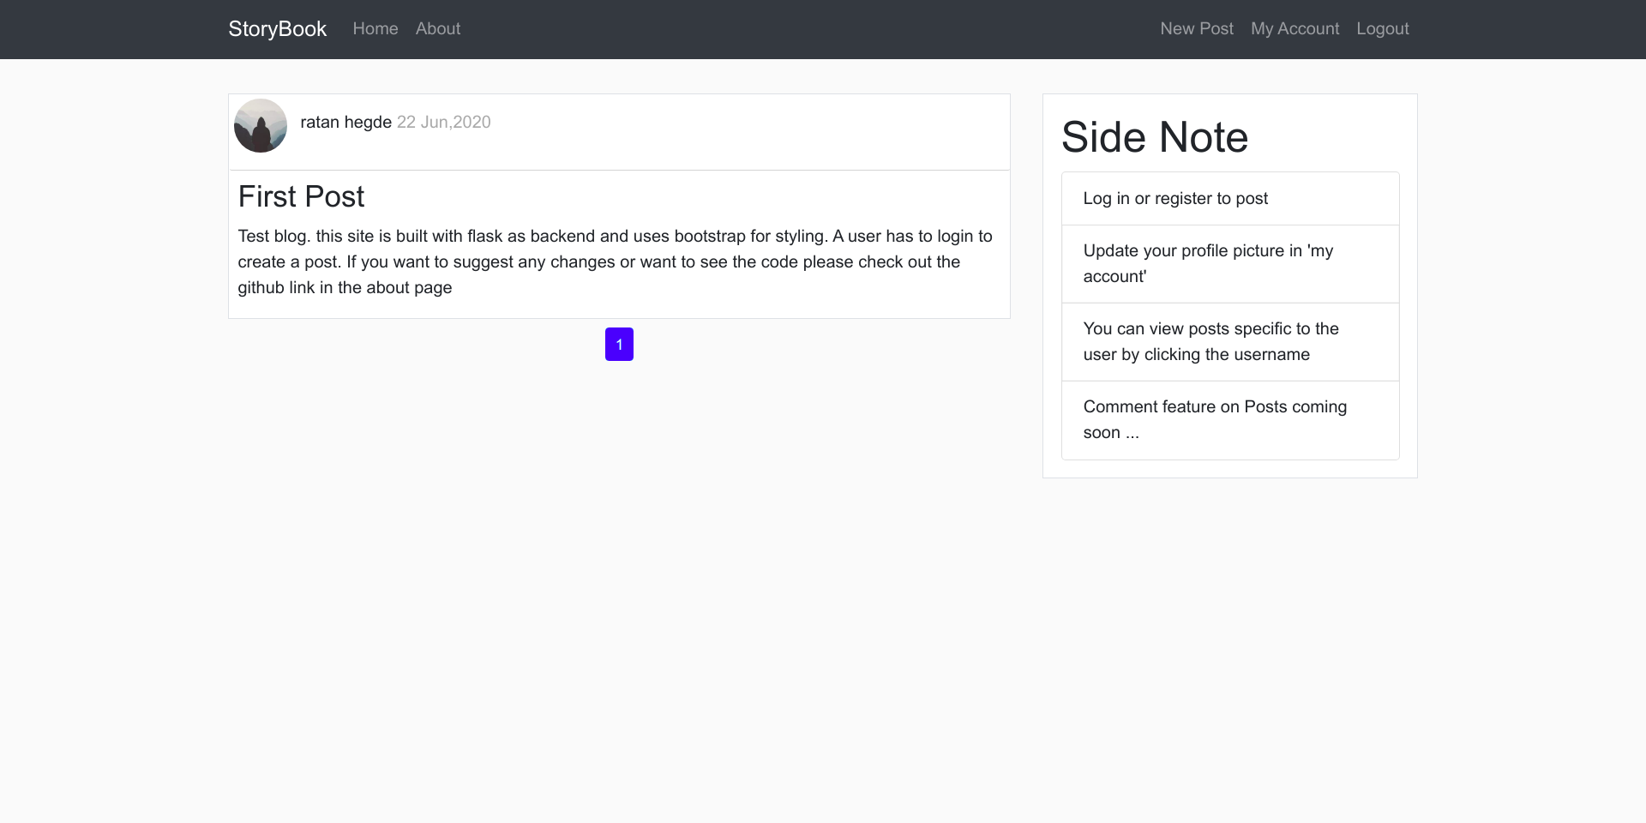Select the First Post body text
Screen dimensions: 1646x823
tap(616, 261)
